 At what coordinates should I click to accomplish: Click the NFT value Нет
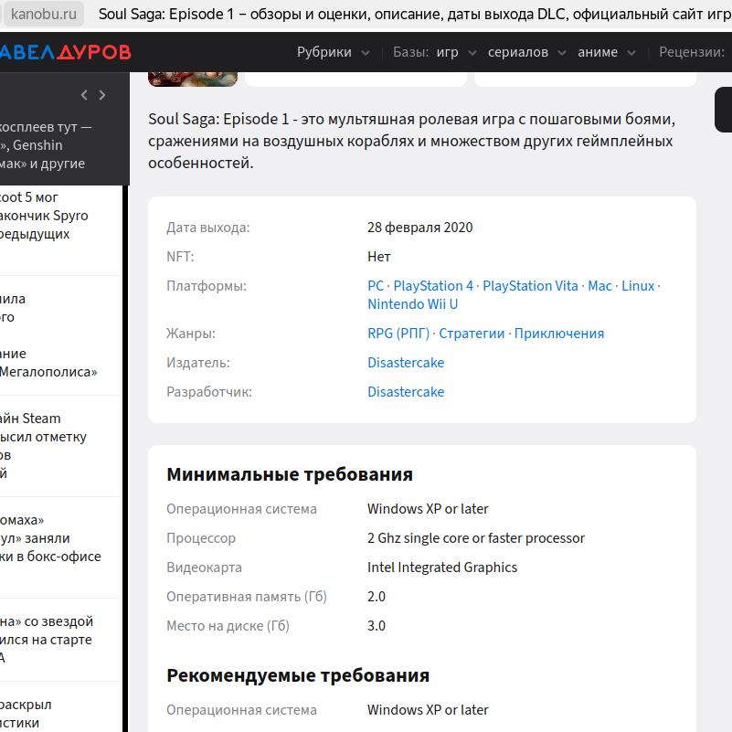(x=378, y=257)
